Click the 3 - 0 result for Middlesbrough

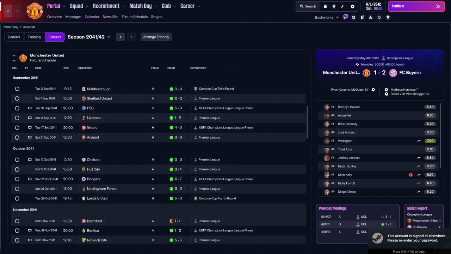click(x=176, y=89)
